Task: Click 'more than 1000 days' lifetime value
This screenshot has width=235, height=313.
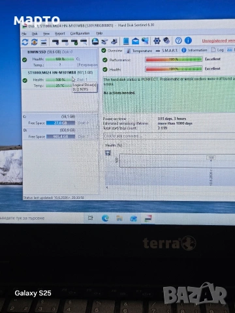Action: coord(175,123)
